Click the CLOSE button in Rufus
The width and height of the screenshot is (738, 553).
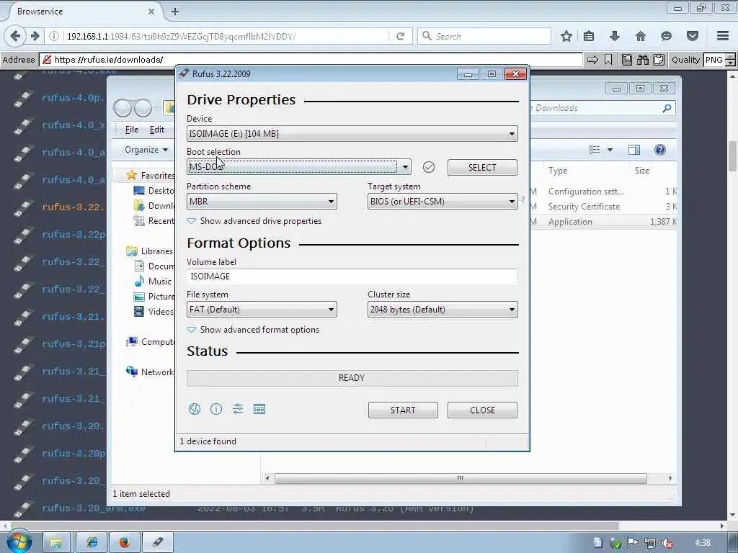(482, 410)
